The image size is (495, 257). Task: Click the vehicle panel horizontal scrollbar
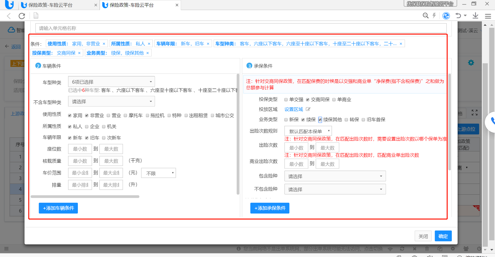(85, 197)
